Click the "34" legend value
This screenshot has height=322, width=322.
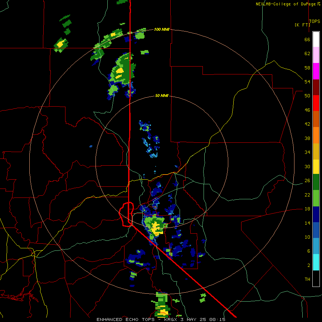(x=307, y=152)
